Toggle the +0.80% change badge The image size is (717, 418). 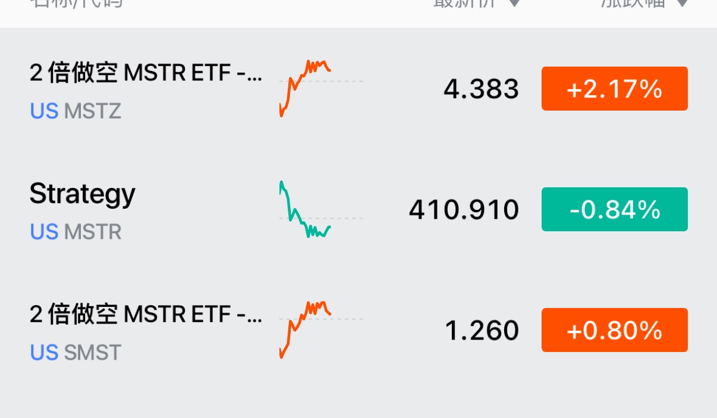pyautogui.click(x=614, y=330)
